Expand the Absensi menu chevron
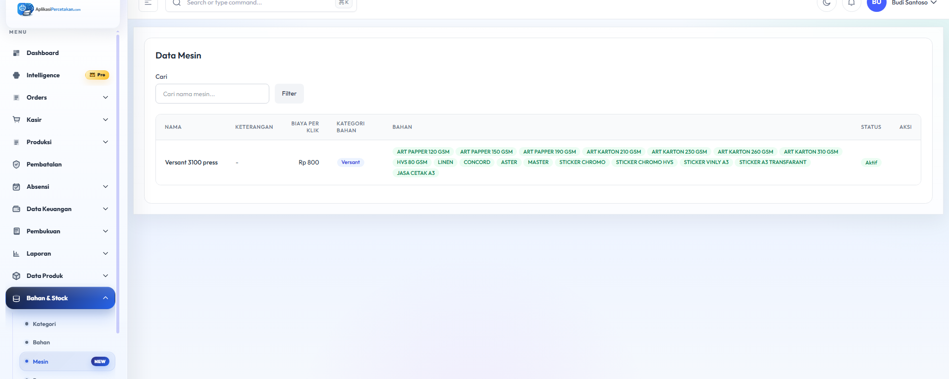The width and height of the screenshot is (949, 379). click(x=105, y=187)
